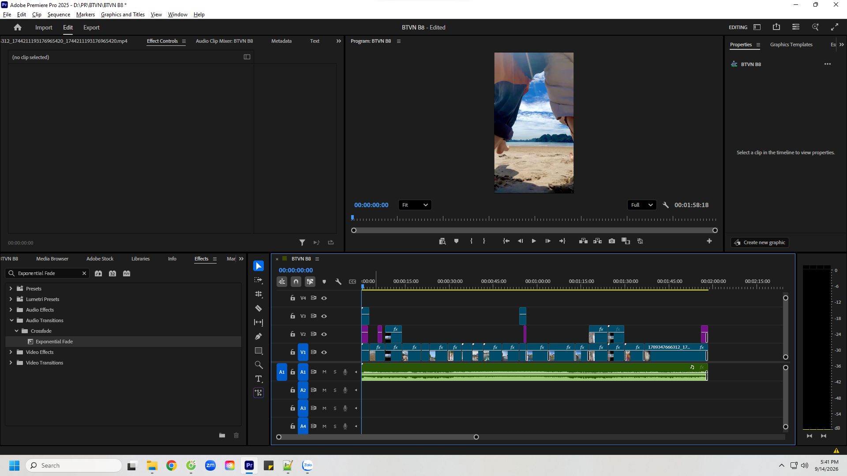This screenshot has width=847, height=476.
Task: Expand the Video Effects folder
Action: (x=11, y=352)
